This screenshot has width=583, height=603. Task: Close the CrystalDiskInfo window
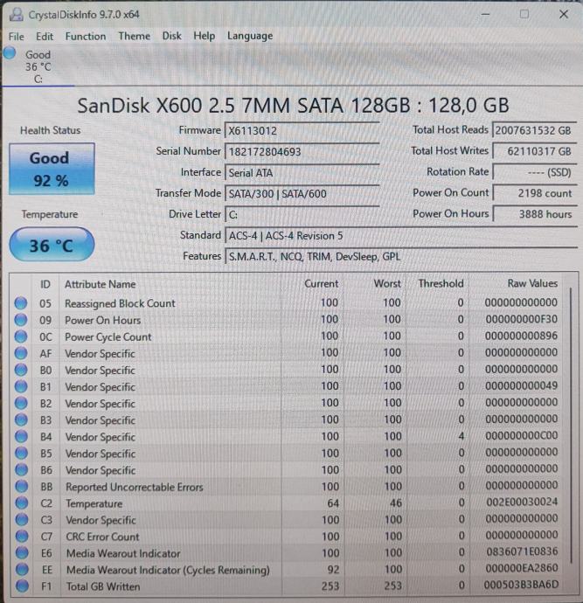click(x=564, y=15)
